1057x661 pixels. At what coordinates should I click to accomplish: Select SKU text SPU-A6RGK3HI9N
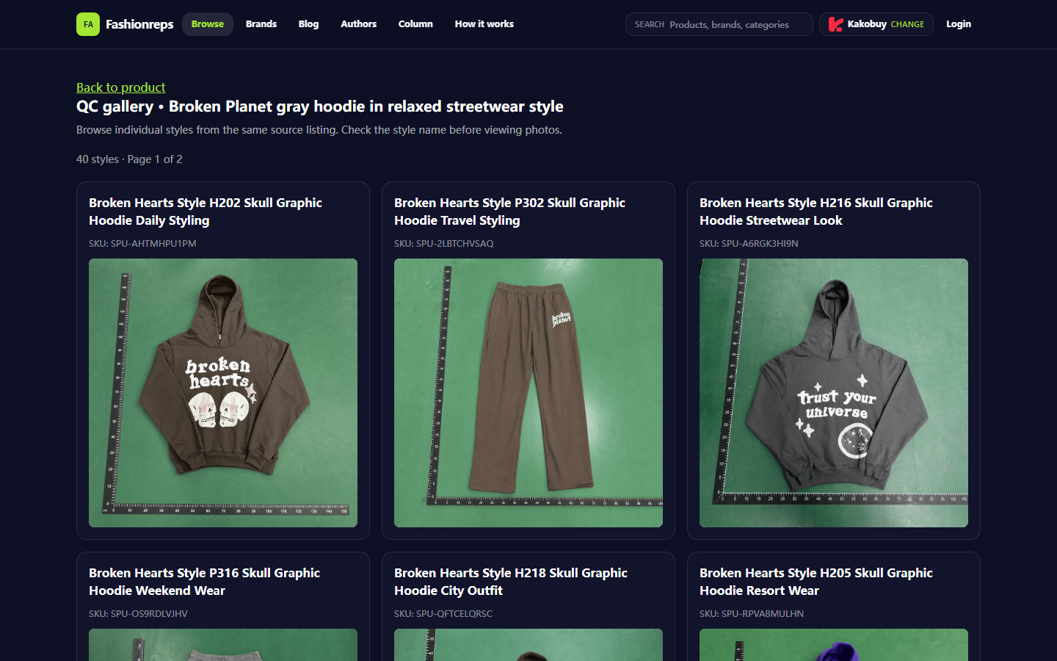[760, 244]
